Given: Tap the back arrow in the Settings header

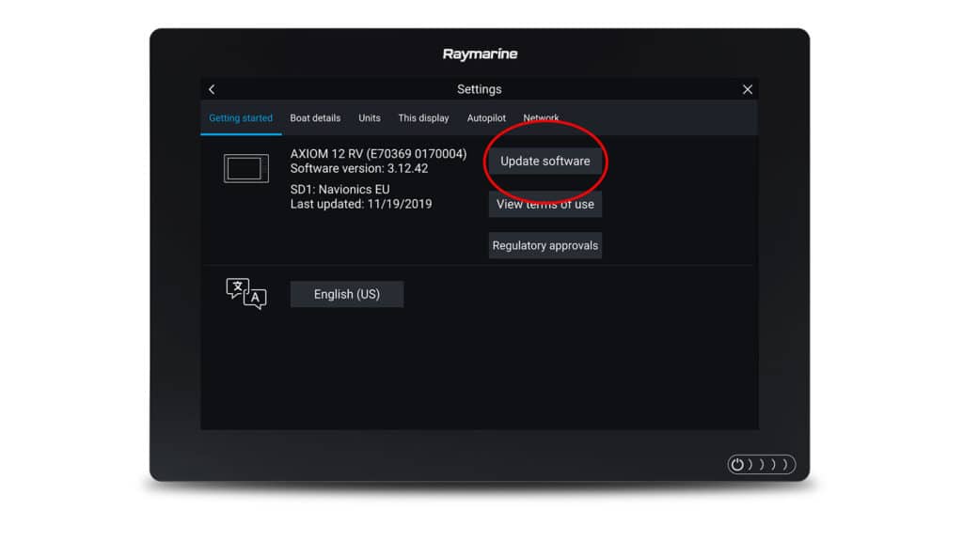Looking at the screenshot, I should coord(212,89).
